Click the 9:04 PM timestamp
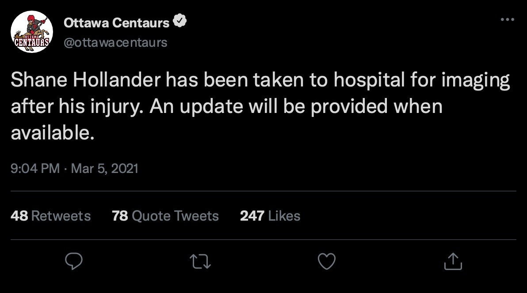 click(x=35, y=168)
